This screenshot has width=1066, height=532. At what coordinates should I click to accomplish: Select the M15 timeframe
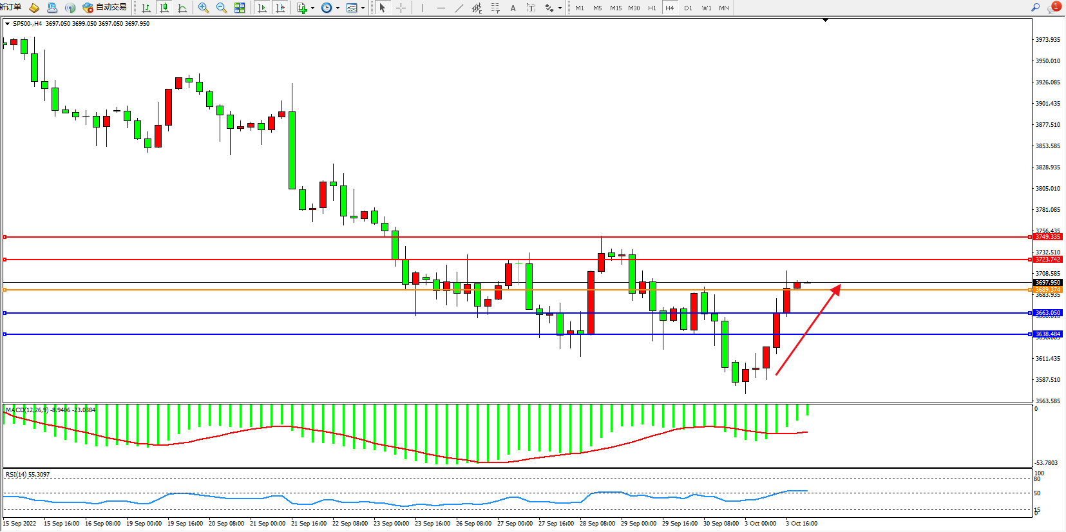(616, 8)
